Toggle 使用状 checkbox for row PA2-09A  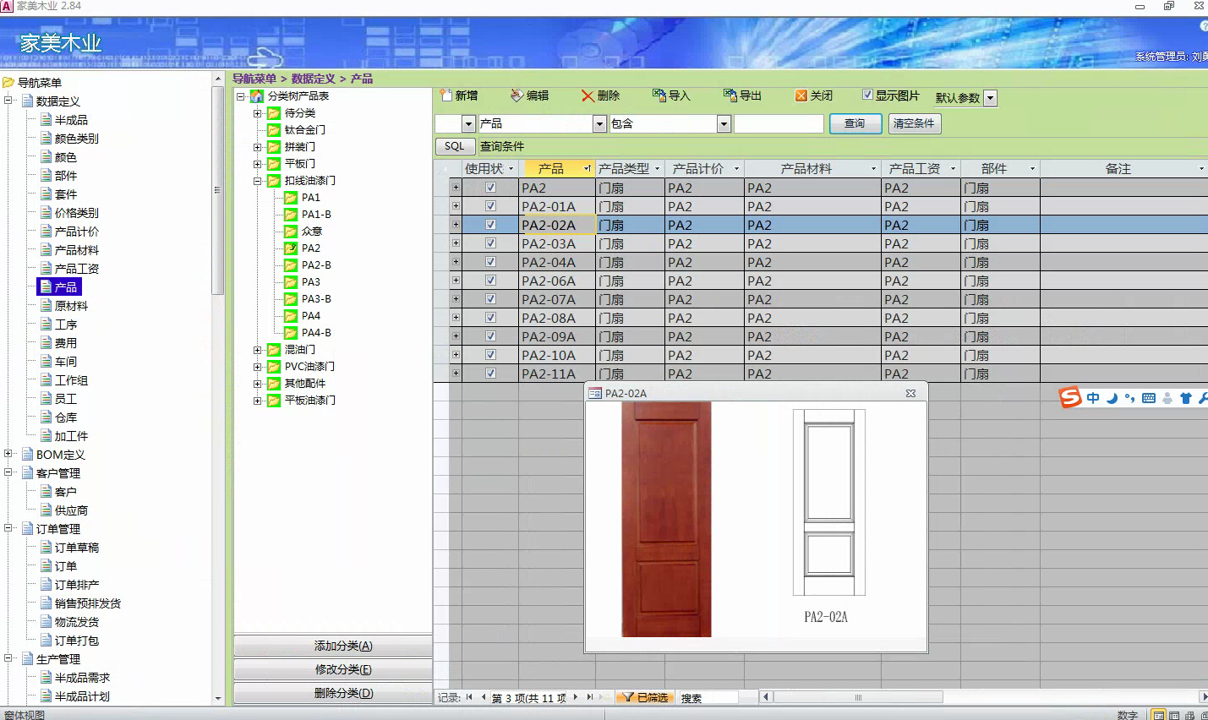[490, 336]
